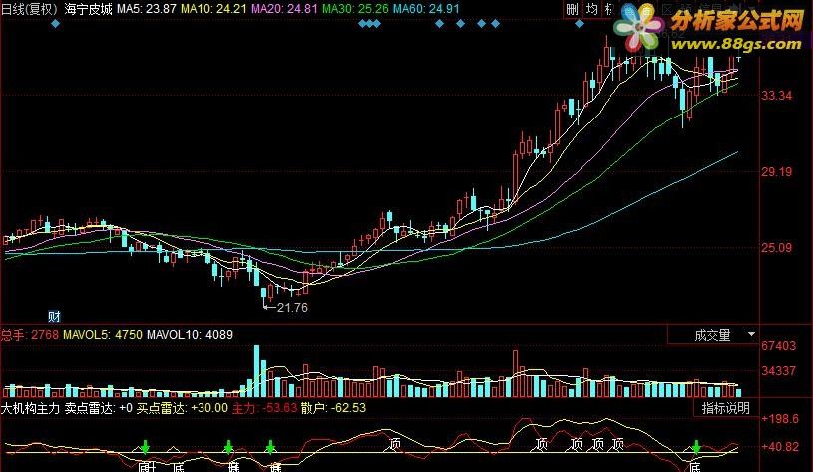Click the 卖点雷达: +0 readout
Screen dimensions: 813x472
(99, 408)
